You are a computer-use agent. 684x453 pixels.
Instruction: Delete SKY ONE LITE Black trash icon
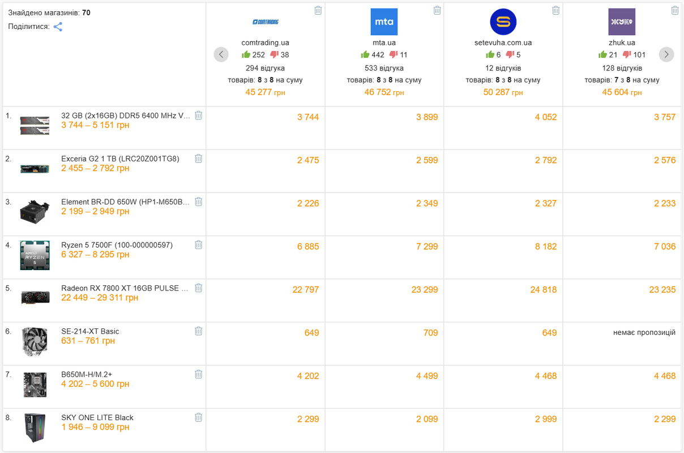point(198,417)
